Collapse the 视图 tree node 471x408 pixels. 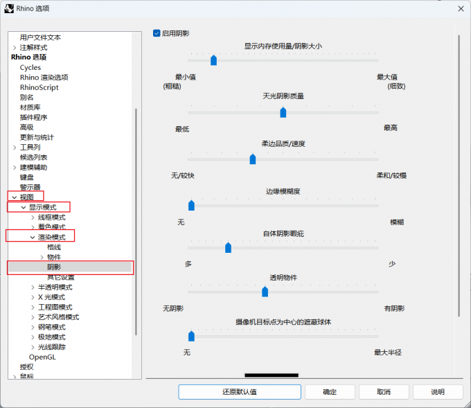14,197
